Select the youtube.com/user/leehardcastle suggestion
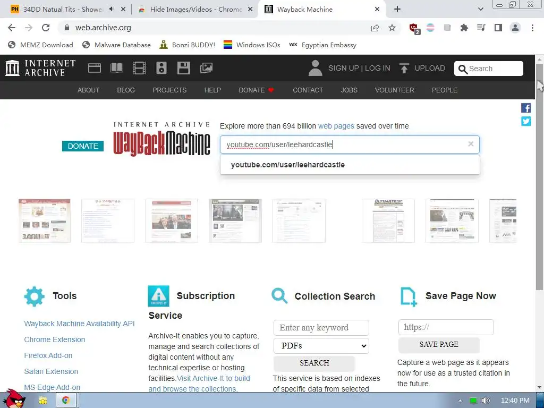The image size is (544, 408). coord(350,165)
